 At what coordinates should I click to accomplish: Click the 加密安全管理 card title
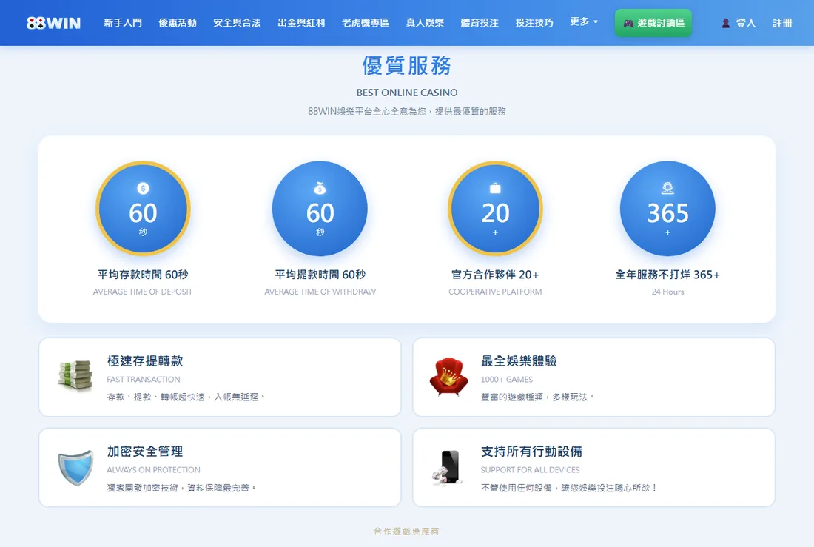coord(145,451)
